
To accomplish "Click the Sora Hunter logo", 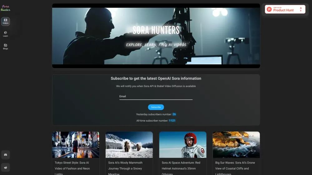I will click(x=5, y=8).
